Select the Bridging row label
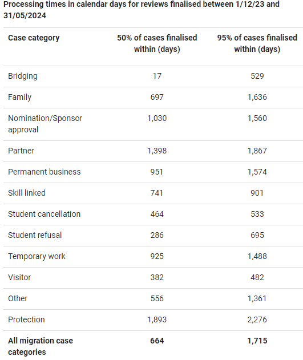Viewport: 303px width, 360px height. (23, 76)
